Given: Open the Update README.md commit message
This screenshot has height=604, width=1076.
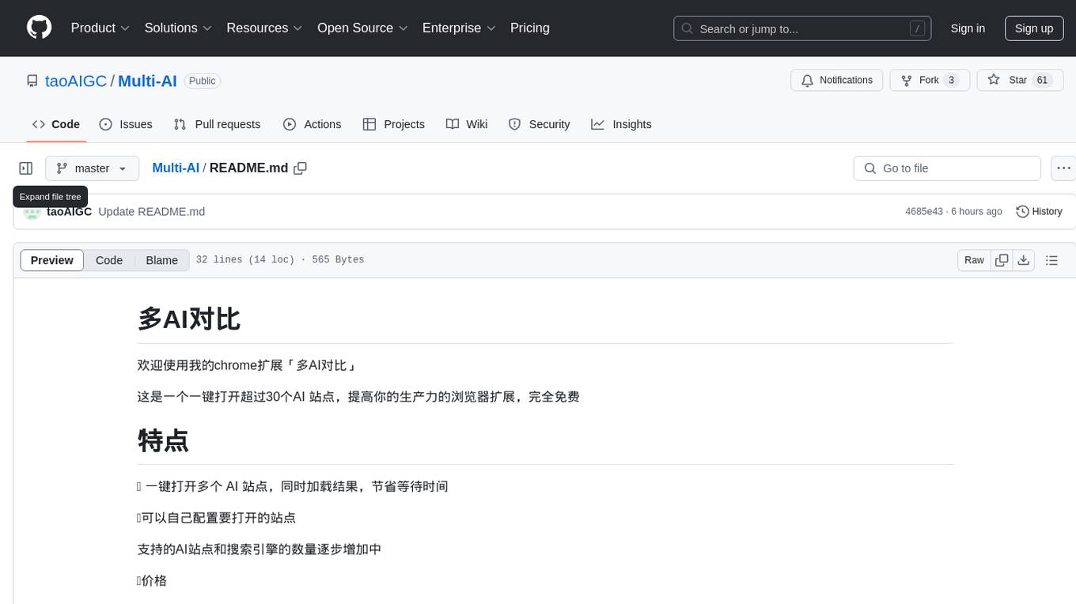Looking at the screenshot, I should click(152, 212).
